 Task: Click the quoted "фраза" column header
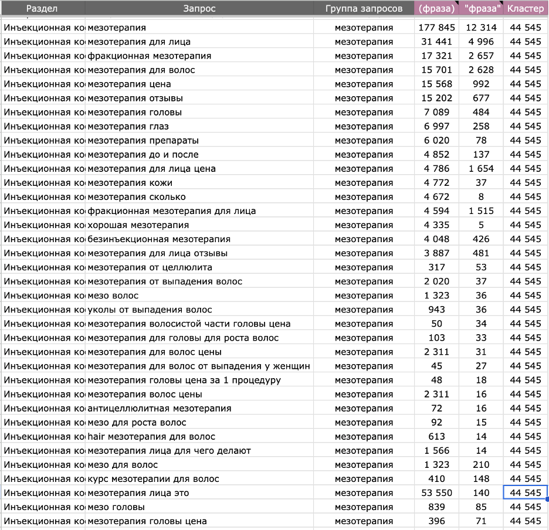[x=481, y=8]
